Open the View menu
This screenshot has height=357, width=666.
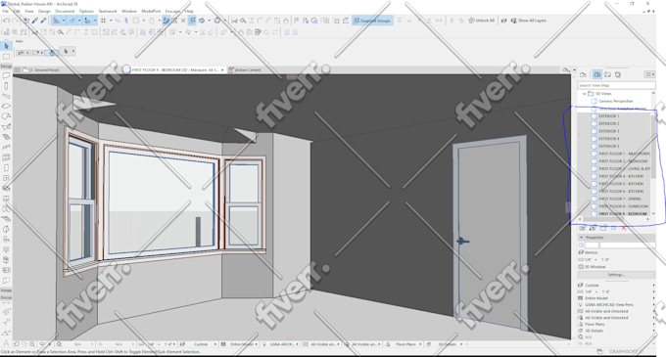(28, 11)
